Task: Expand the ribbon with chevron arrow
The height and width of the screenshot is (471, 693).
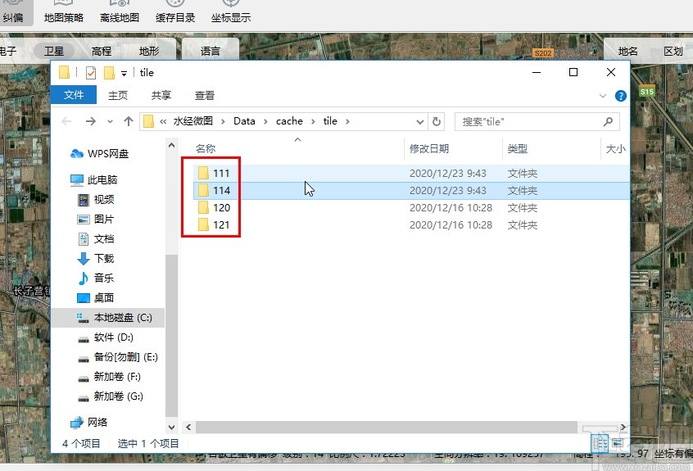Action: coord(602,96)
